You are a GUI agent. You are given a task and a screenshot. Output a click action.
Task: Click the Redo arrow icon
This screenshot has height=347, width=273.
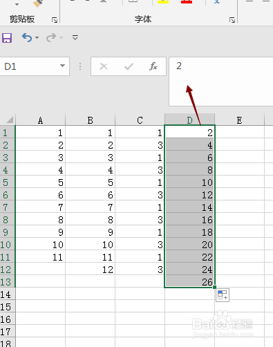pos(51,37)
